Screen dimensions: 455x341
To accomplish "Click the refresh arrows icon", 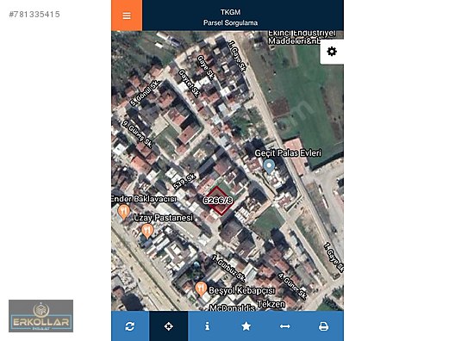I will click(130, 326).
